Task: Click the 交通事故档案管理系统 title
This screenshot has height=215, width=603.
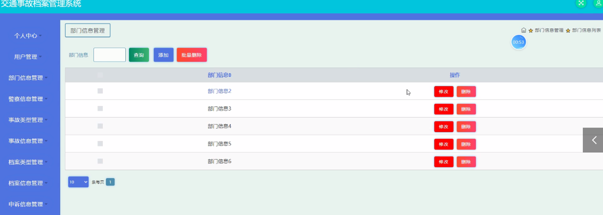Action: coord(41,3)
